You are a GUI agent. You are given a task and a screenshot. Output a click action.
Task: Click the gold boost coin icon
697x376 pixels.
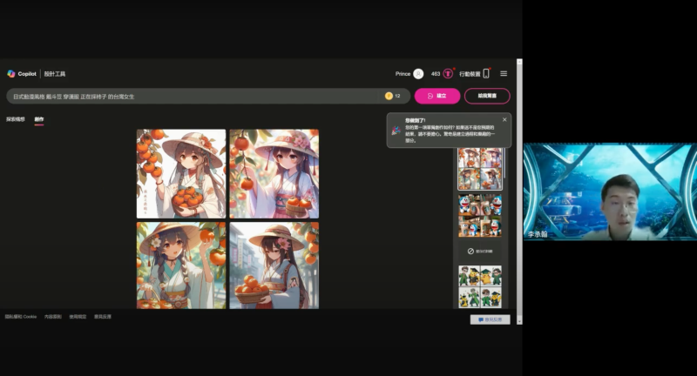(x=389, y=96)
